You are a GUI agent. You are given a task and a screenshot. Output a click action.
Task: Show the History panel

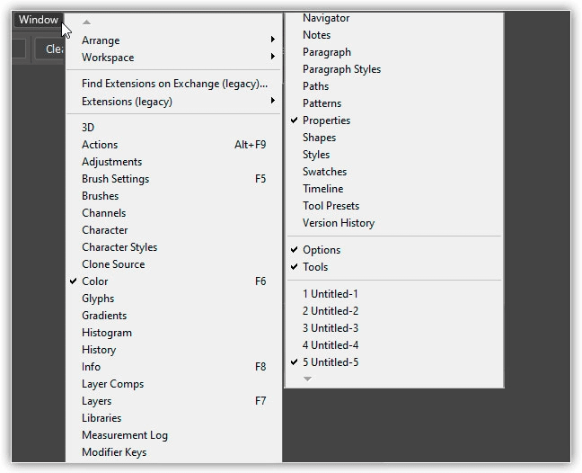point(173,350)
